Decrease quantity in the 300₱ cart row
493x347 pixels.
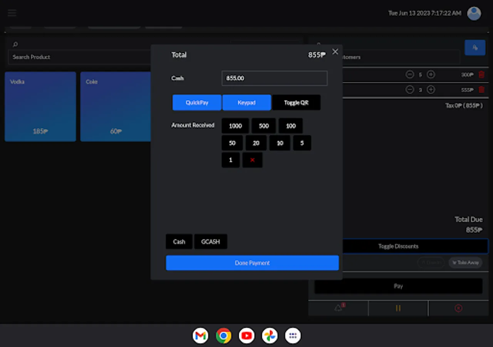pos(410,75)
